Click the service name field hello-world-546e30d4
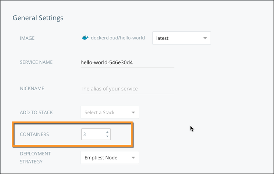274x174 pixels. 127,62
